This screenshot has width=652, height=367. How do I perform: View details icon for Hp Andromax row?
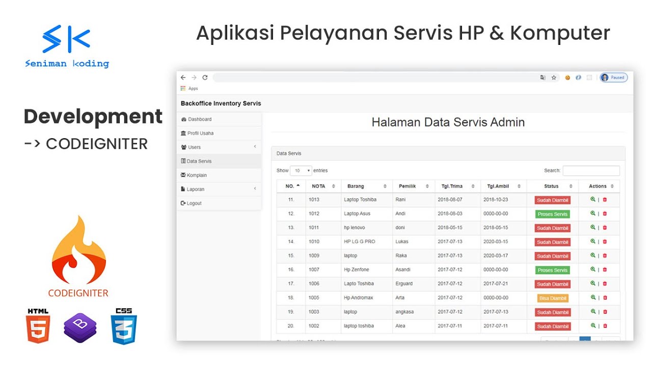coord(593,297)
